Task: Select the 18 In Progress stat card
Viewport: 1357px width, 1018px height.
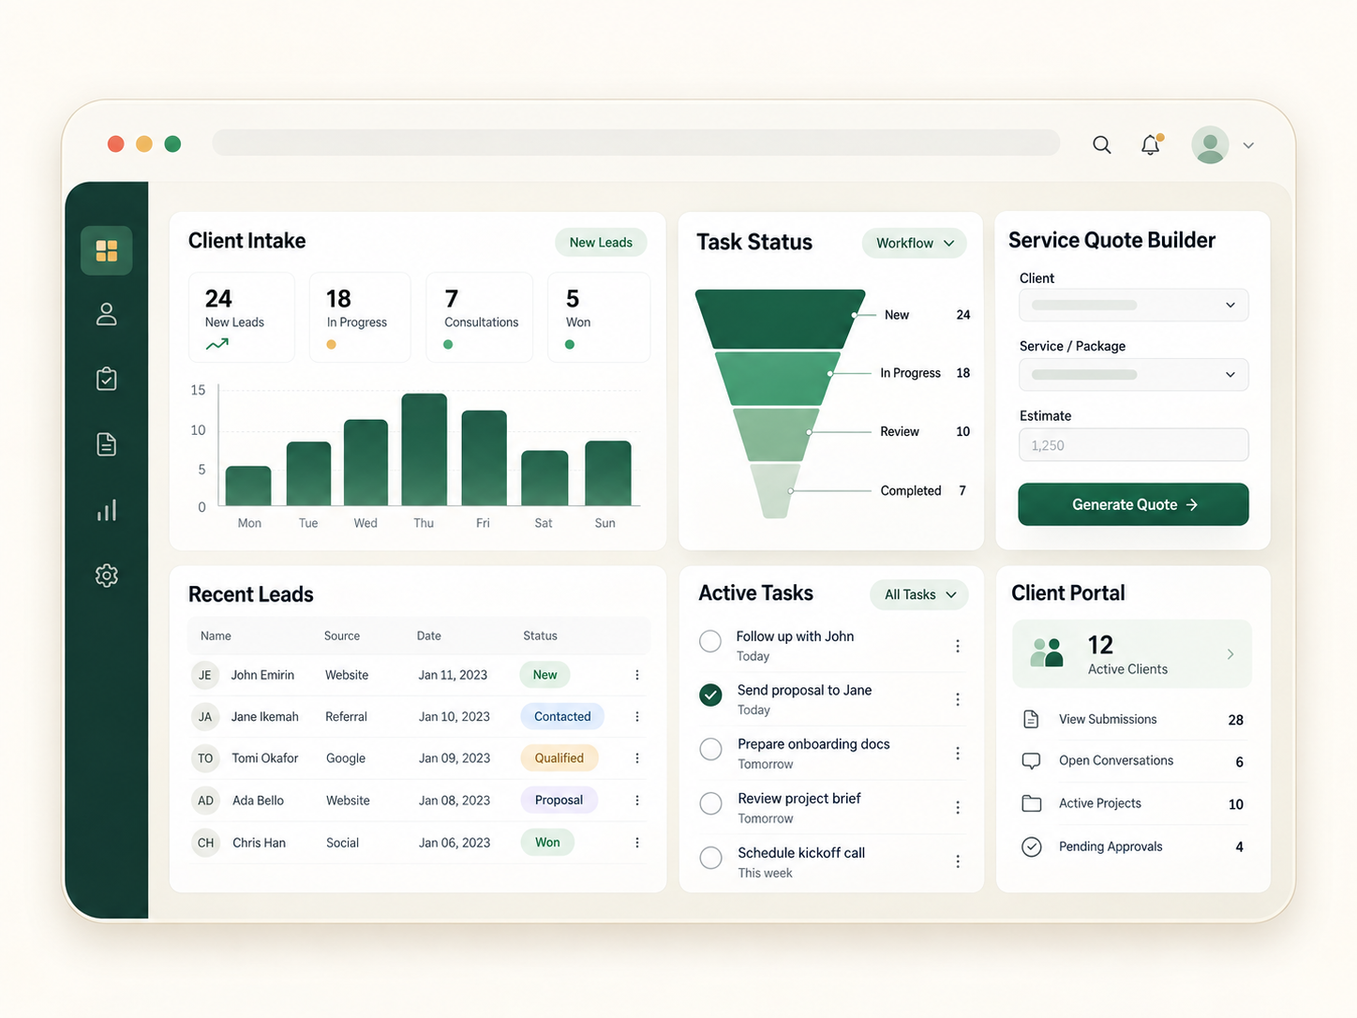Action: coord(360,317)
